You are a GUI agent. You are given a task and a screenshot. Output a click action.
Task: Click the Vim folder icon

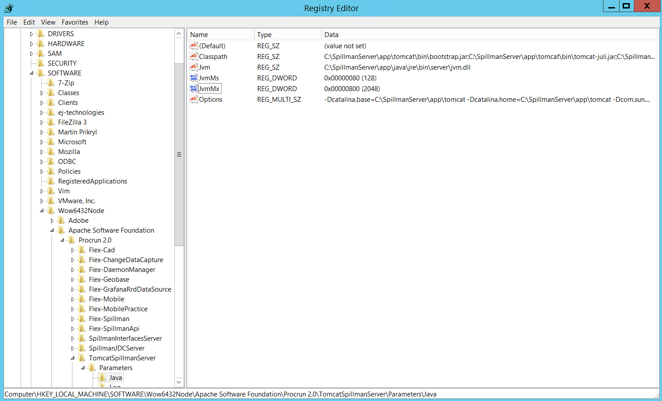tap(51, 191)
